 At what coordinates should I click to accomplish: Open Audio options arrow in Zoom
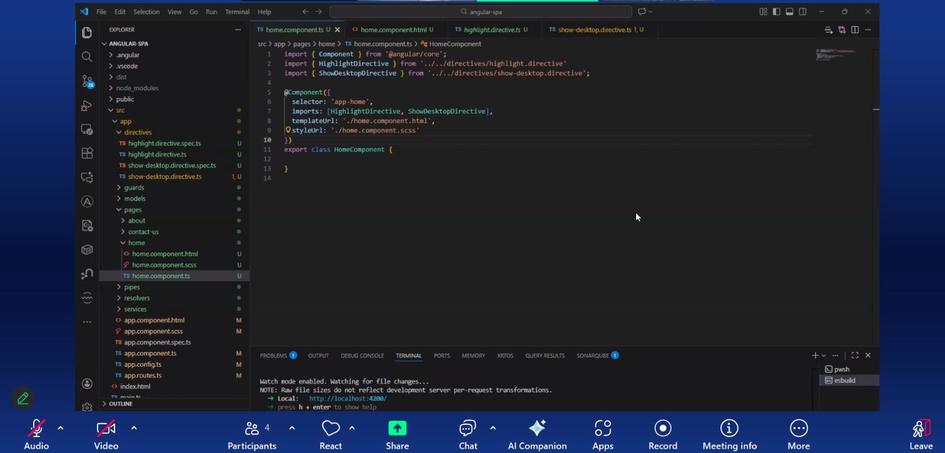[x=60, y=428]
